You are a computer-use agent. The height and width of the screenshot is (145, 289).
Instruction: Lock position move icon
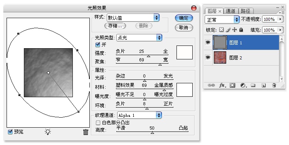coord(234,30)
